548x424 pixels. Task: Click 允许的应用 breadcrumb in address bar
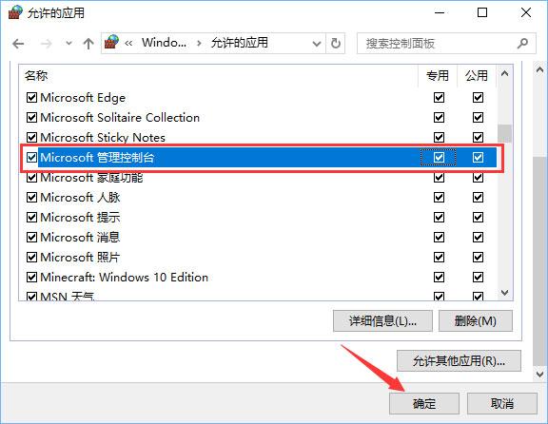click(240, 43)
